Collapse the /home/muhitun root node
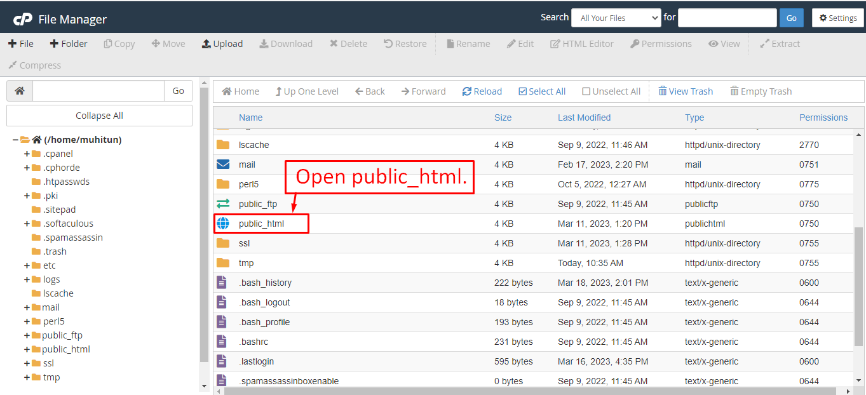 (x=15, y=140)
